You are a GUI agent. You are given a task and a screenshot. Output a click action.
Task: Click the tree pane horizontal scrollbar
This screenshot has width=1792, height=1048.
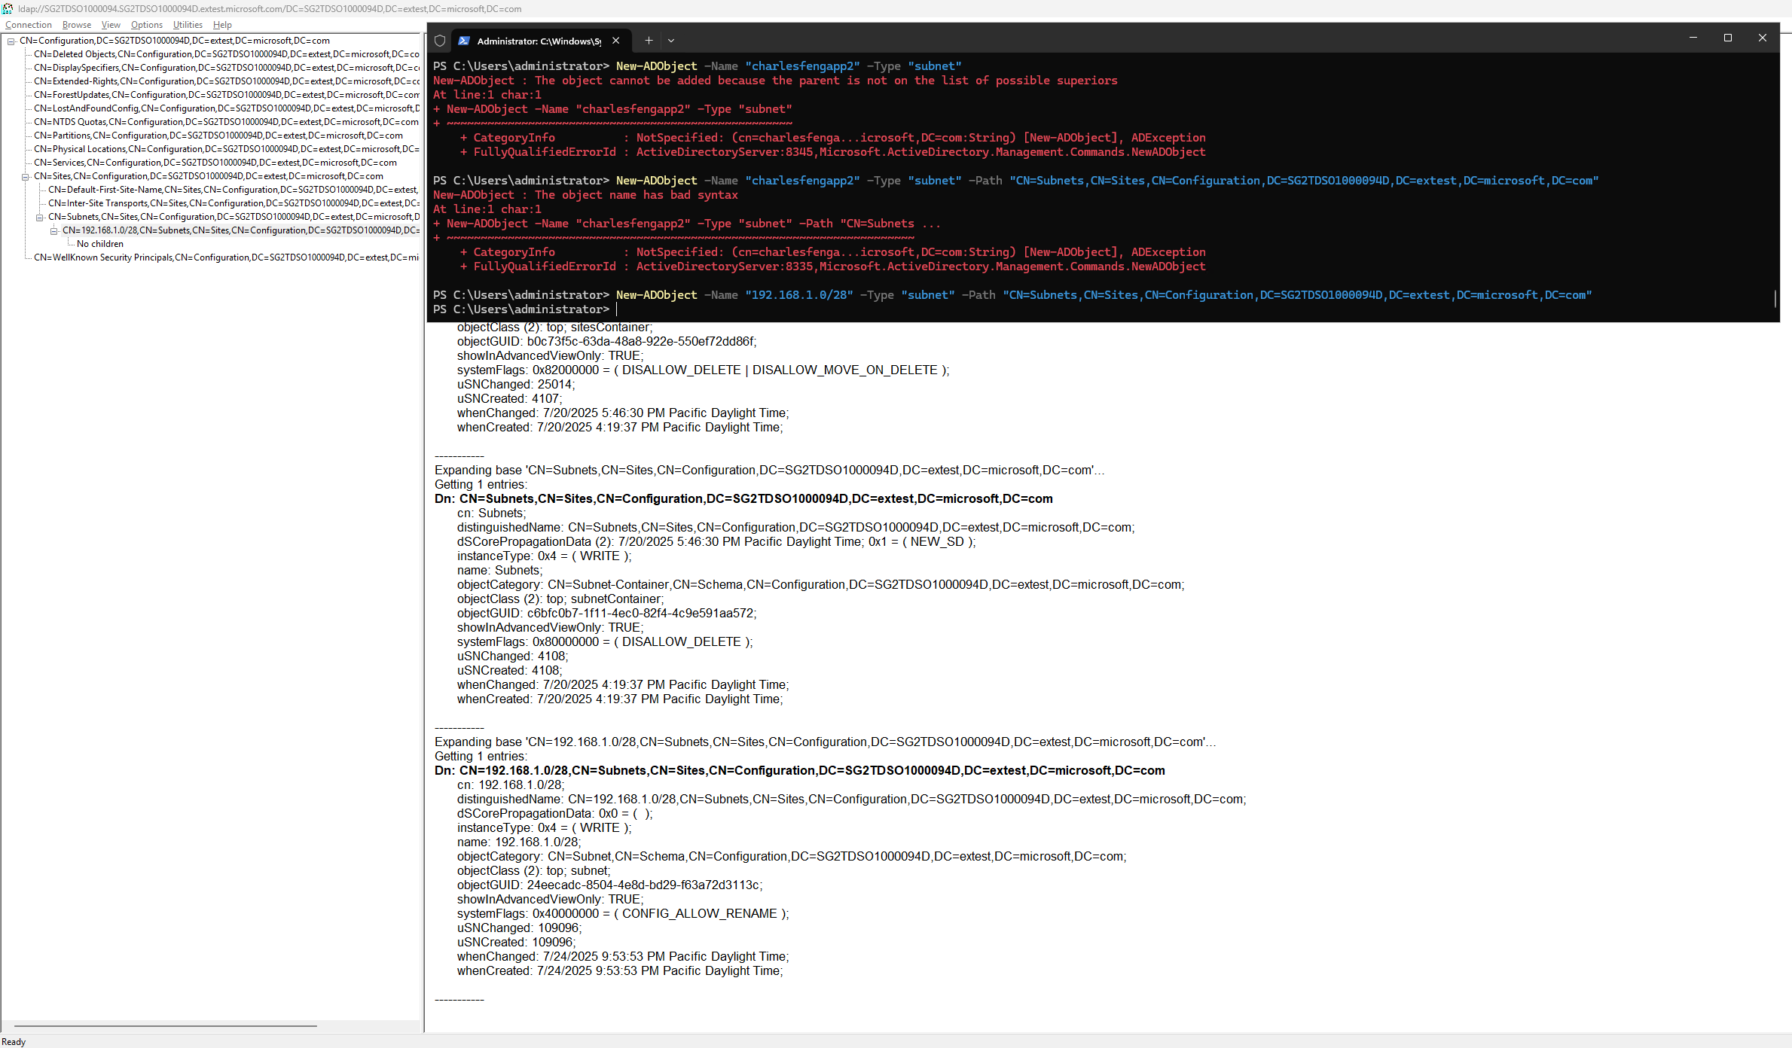(166, 1025)
